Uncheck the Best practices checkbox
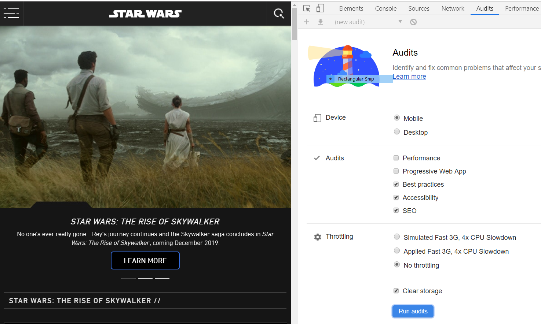541x324 pixels. 396,184
